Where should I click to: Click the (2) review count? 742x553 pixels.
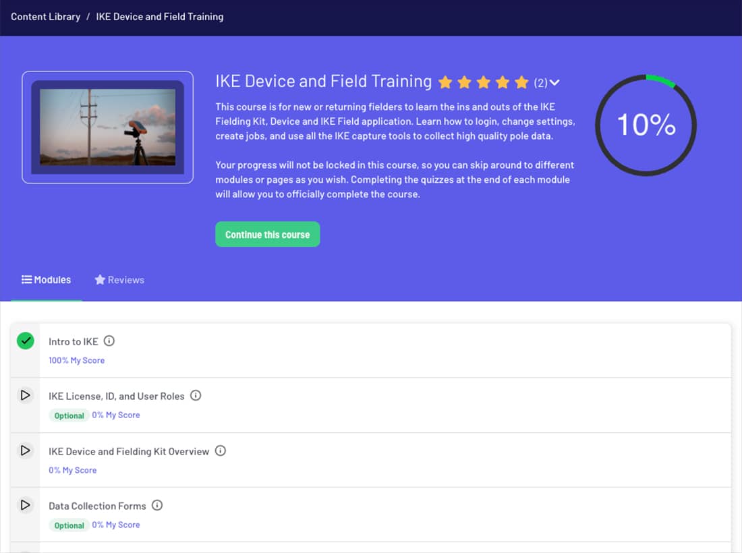(x=540, y=83)
